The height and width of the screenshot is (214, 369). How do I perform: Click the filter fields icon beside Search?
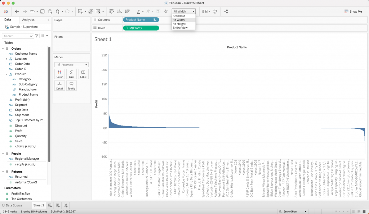(x=37, y=36)
